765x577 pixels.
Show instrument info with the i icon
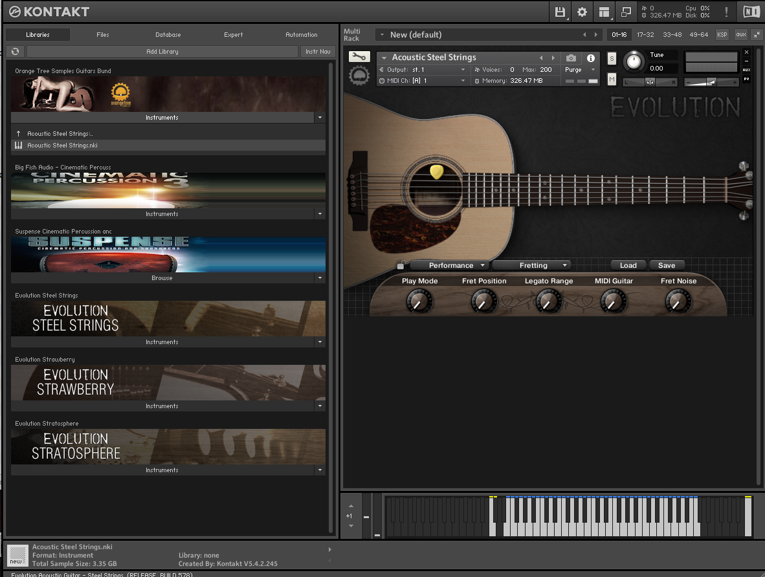click(x=591, y=58)
